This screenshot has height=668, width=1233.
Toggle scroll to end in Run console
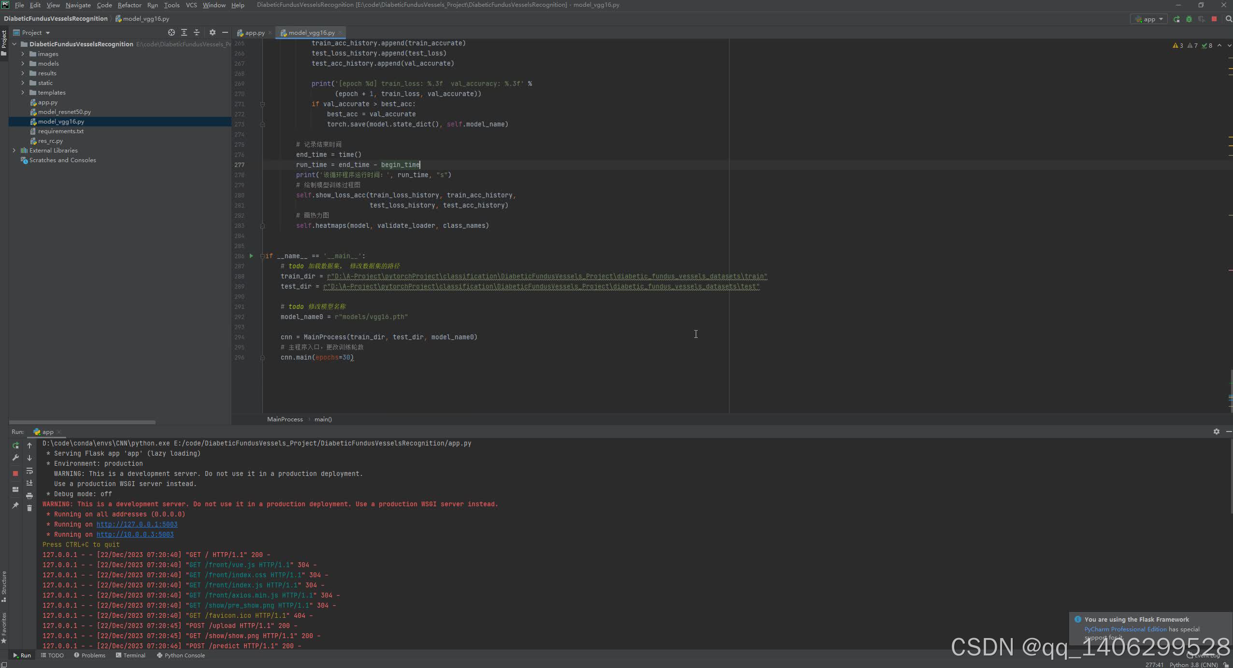coord(29,483)
